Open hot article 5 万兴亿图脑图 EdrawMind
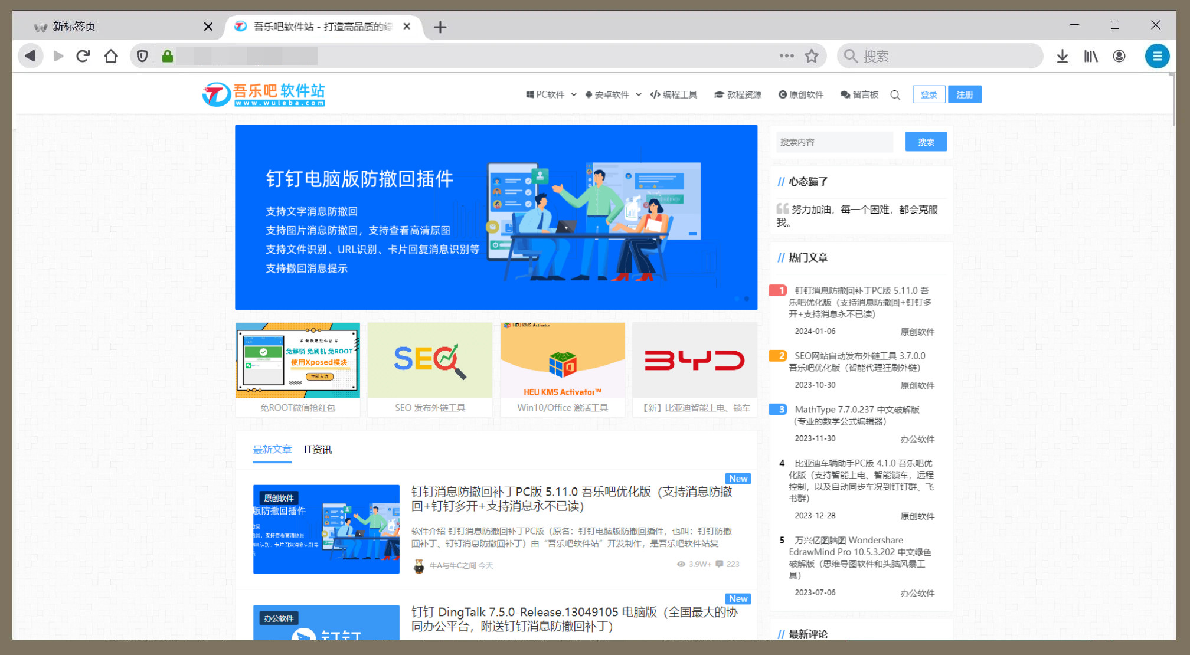Viewport: 1190px width, 655px height. point(860,558)
